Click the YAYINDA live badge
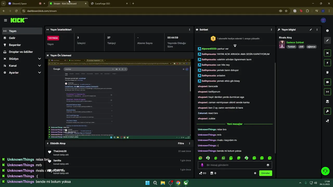This screenshot has width=333, height=187. 53,38
